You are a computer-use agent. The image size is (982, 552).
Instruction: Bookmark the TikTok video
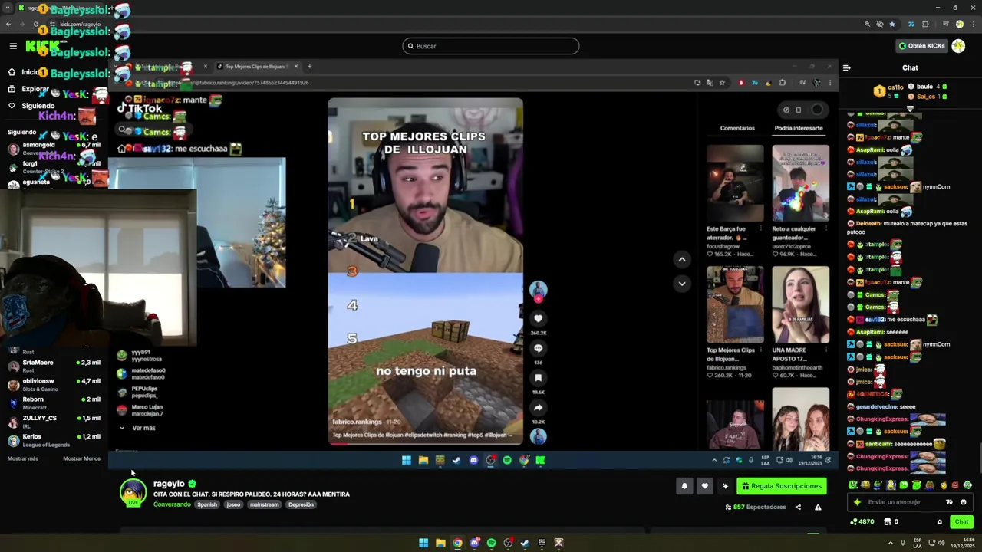pos(539,377)
